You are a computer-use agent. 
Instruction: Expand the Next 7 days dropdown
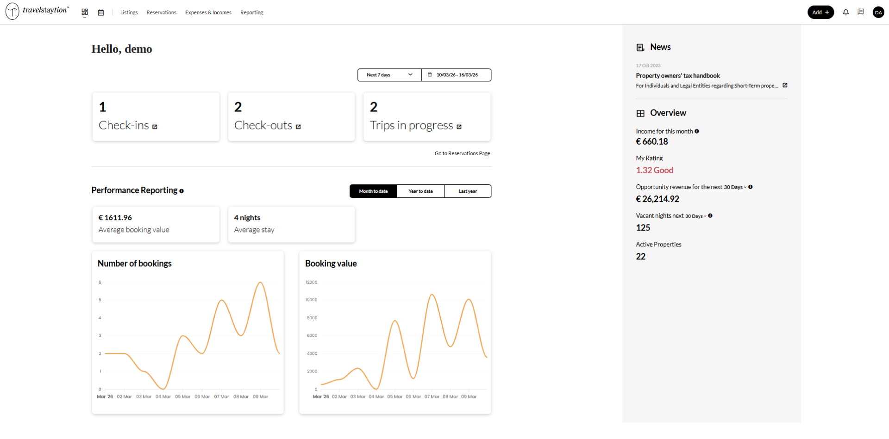[x=389, y=75]
